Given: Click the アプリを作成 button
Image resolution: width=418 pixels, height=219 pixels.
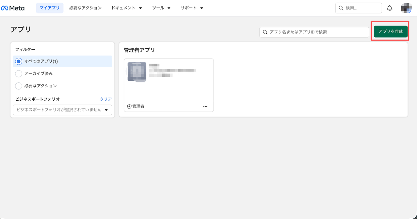Looking at the screenshot, I should 391,32.
